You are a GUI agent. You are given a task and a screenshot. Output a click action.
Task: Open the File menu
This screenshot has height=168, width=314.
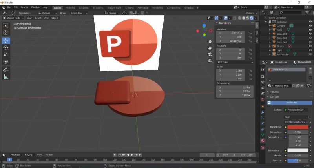pyautogui.click(x=9, y=7)
